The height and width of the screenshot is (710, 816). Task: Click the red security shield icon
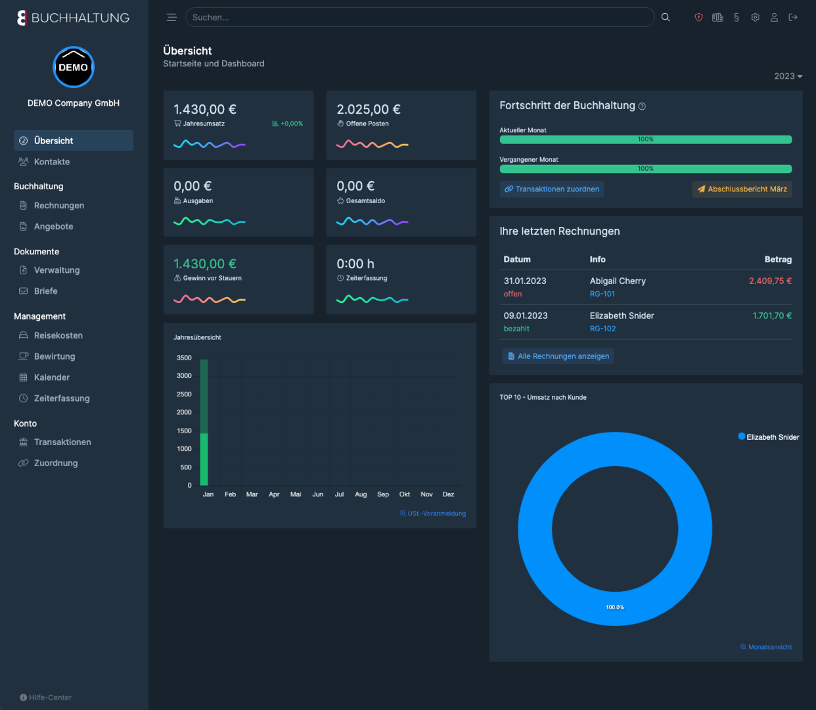pyautogui.click(x=698, y=17)
